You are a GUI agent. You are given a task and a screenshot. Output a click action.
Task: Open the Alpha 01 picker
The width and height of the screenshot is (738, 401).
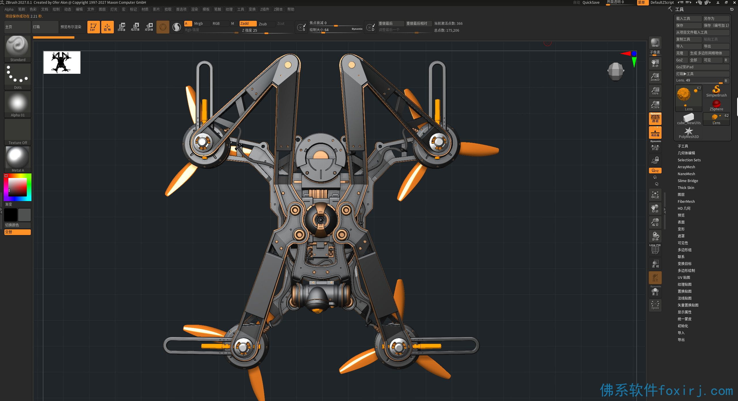[18, 104]
